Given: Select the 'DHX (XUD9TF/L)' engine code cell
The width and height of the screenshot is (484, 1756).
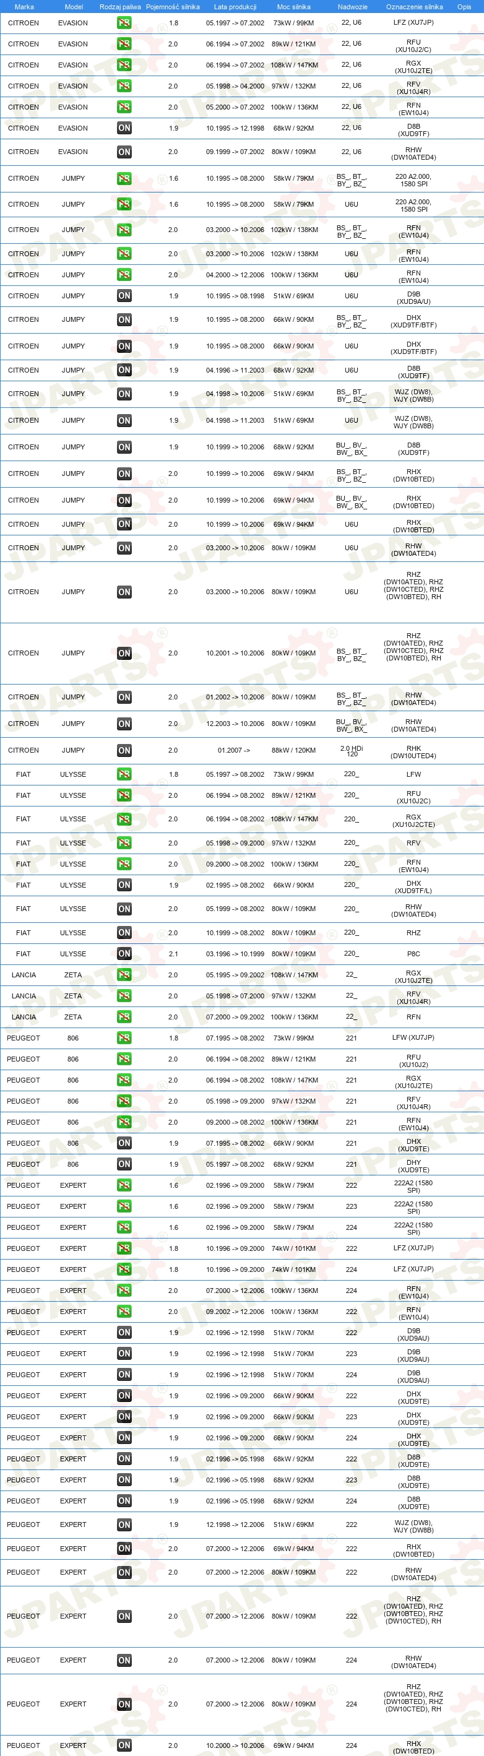Looking at the screenshot, I should tap(414, 887).
